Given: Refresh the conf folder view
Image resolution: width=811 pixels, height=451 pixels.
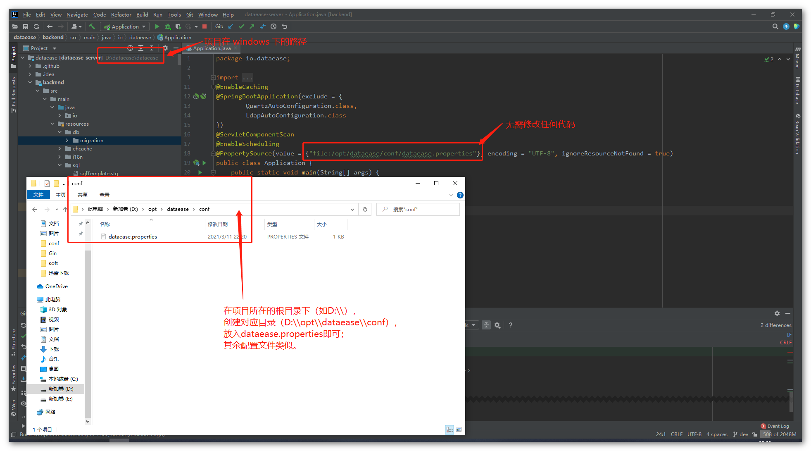Looking at the screenshot, I should (x=365, y=209).
